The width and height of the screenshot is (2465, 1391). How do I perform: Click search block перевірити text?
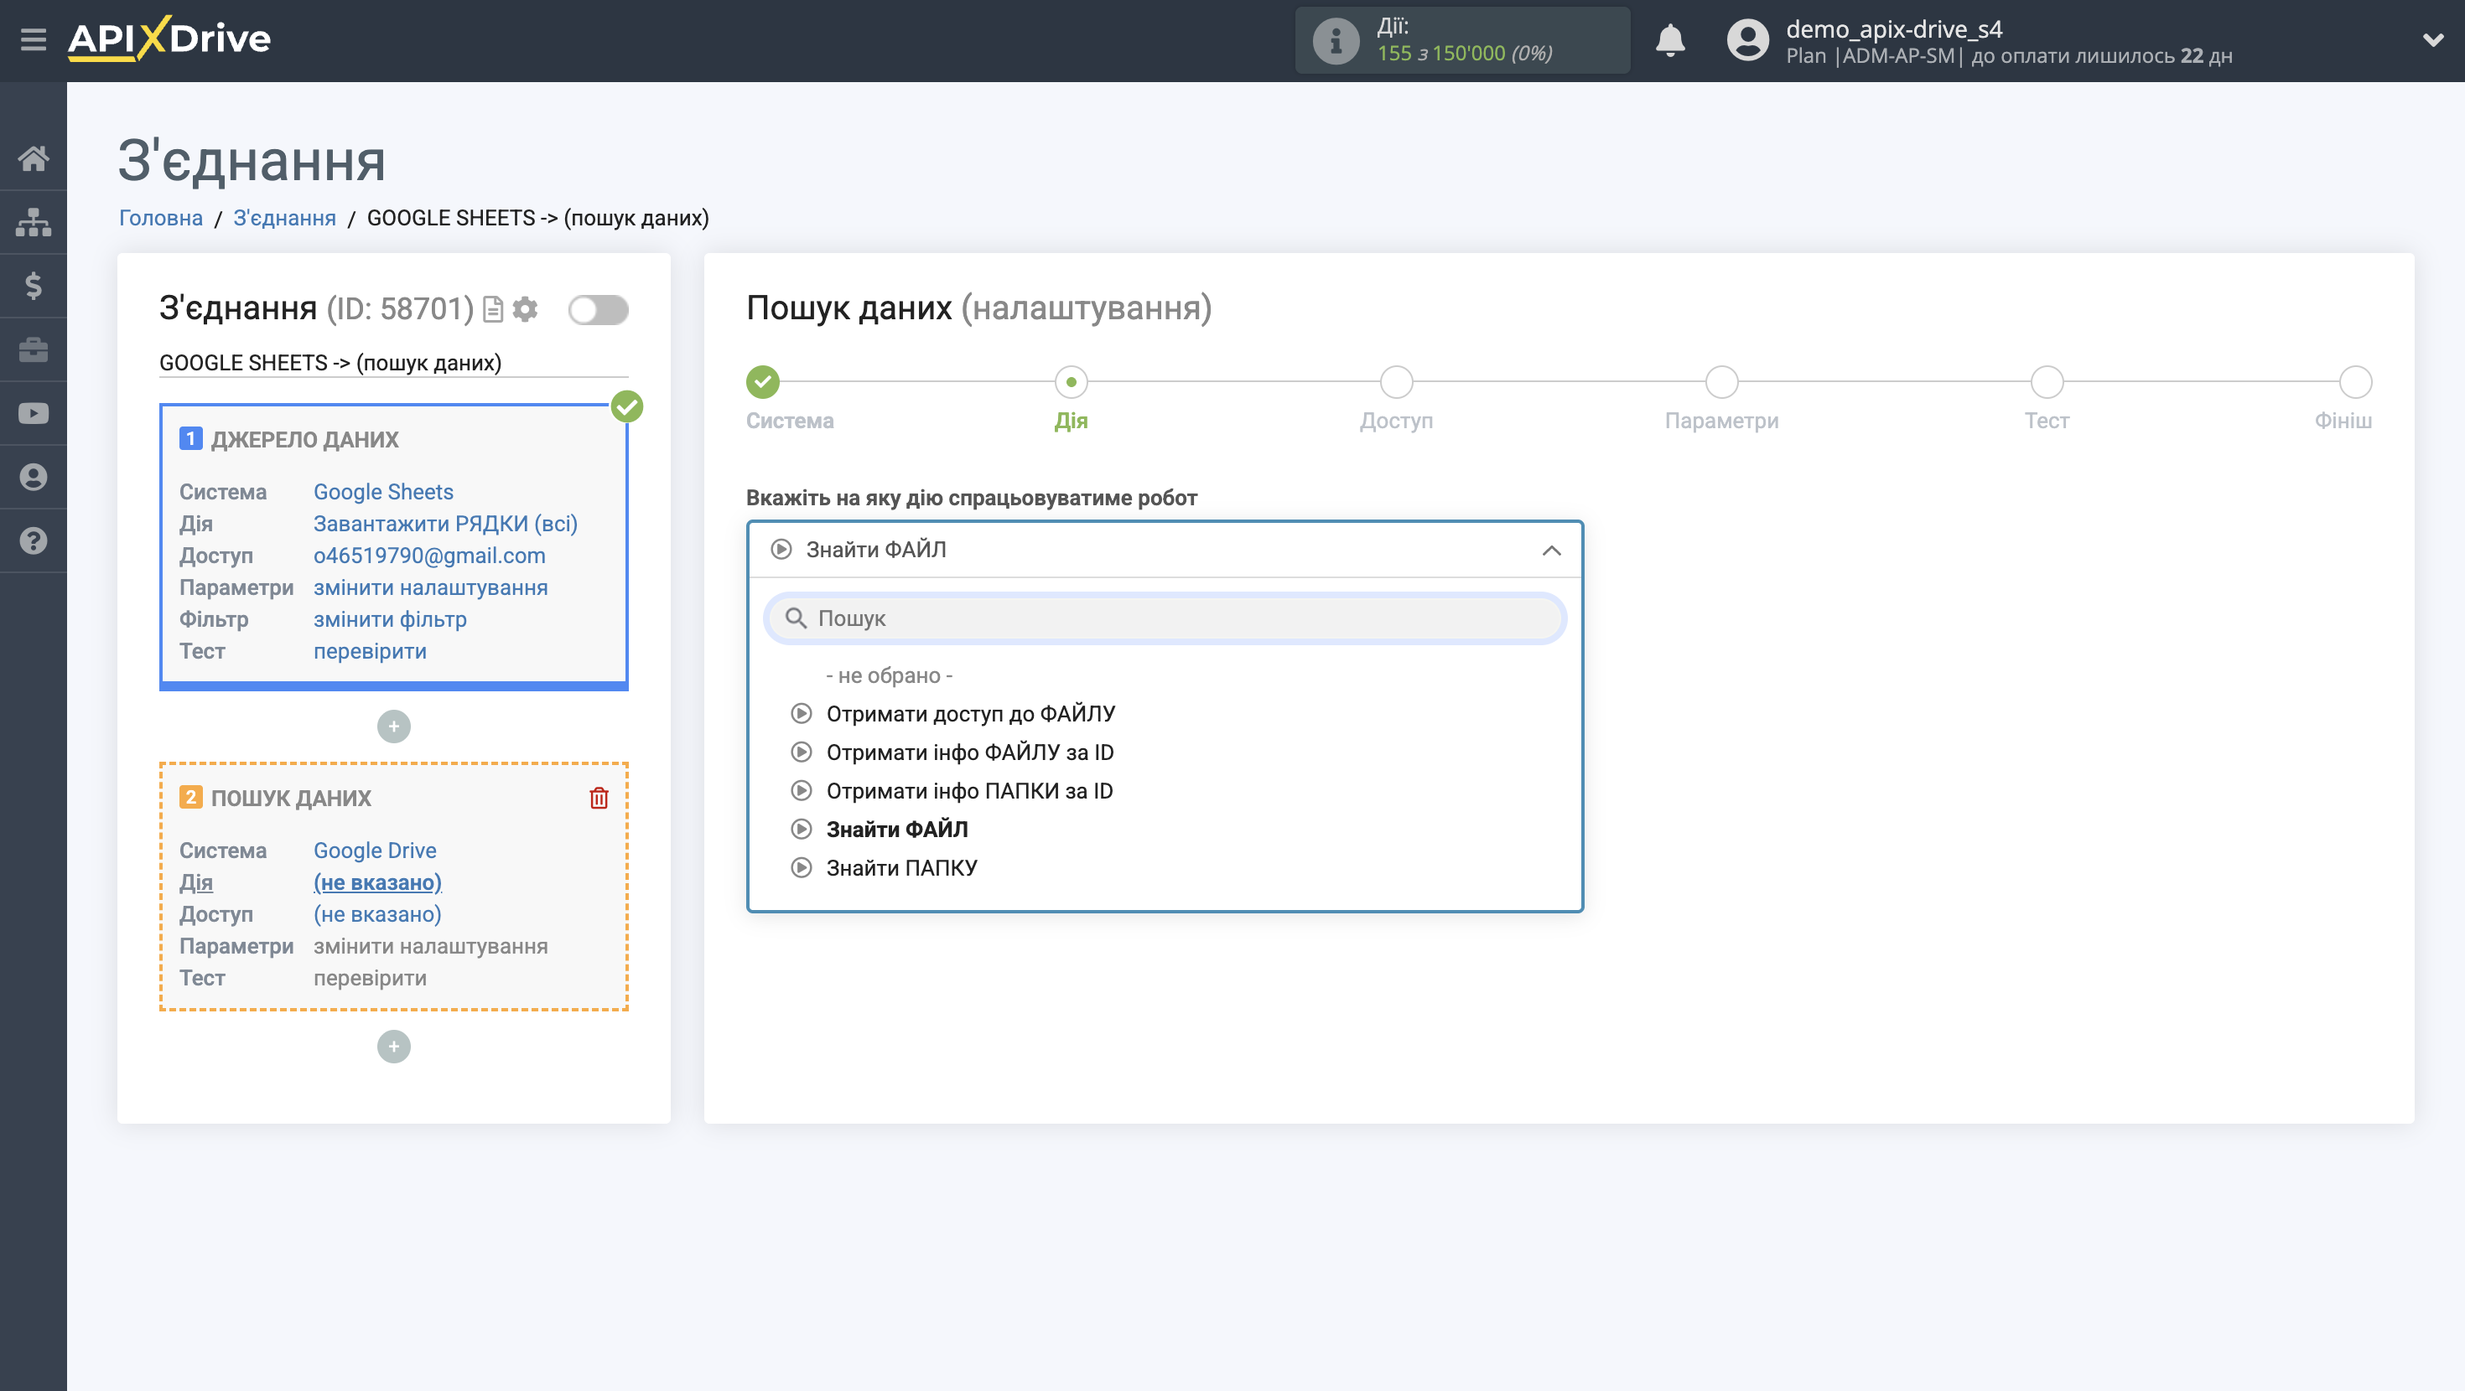371,978
